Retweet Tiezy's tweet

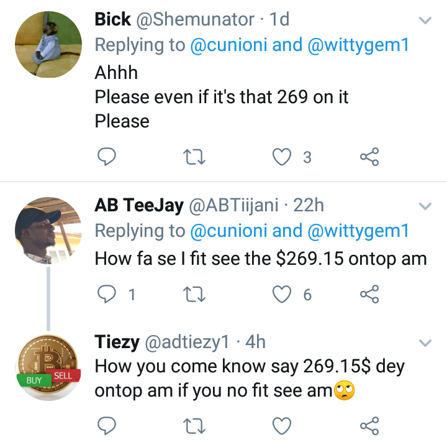click(196, 426)
